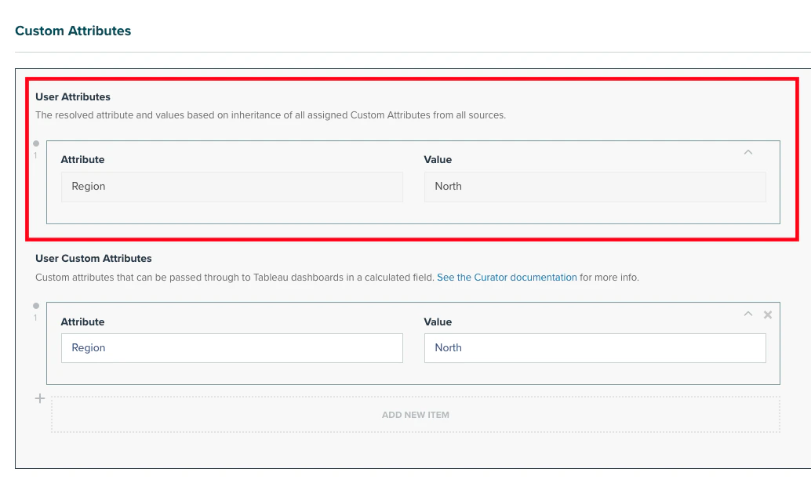This screenshot has width=811, height=483.
Task: Select the drag handle dot in User Attributes
Action: pyautogui.click(x=35, y=143)
